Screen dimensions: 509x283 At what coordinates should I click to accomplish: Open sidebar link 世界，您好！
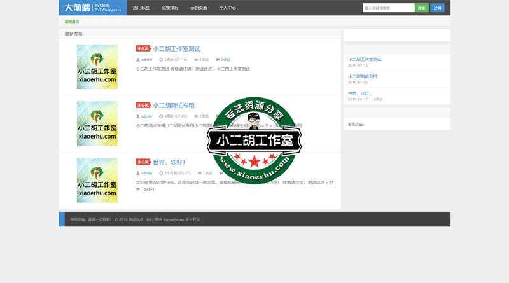coord(359,93)
